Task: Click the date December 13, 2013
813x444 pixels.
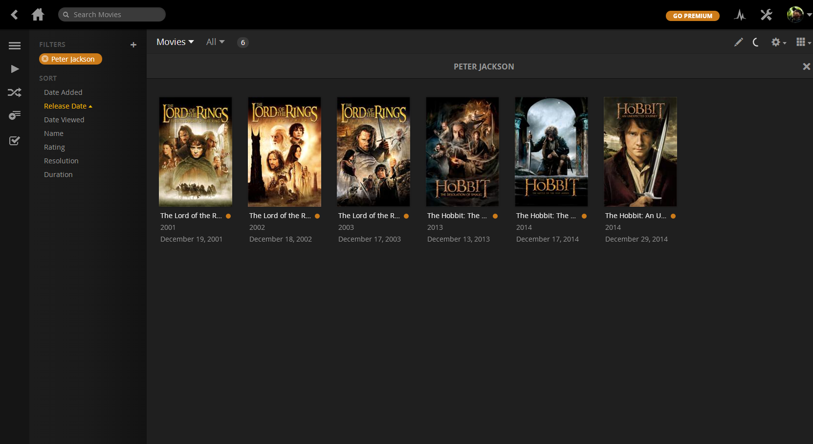Action: click(459, 239)
